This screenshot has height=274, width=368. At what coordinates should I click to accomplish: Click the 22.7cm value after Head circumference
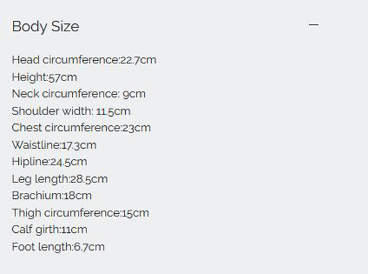tap(138, 60)
